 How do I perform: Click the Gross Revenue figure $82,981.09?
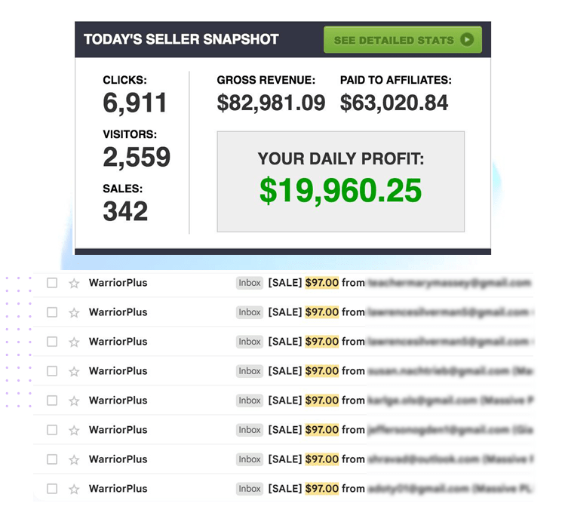pyautogui.click(x=271, y=103)
